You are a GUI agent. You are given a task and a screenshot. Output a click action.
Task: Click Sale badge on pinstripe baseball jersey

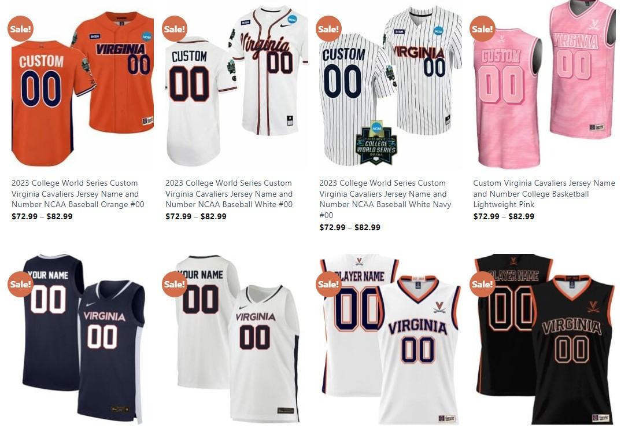tap(328, 28)
